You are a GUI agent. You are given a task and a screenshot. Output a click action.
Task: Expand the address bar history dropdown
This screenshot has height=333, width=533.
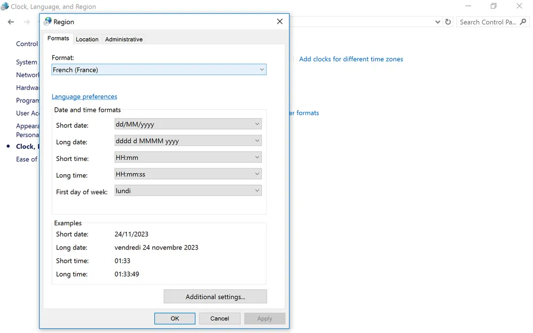pyautogui.click(x=438, y=22)
